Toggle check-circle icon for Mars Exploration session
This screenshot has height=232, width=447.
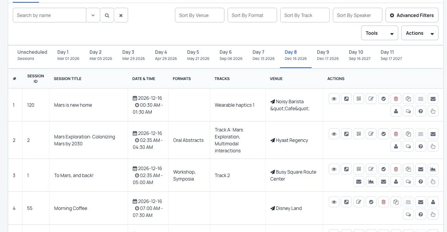coord(384,134)
